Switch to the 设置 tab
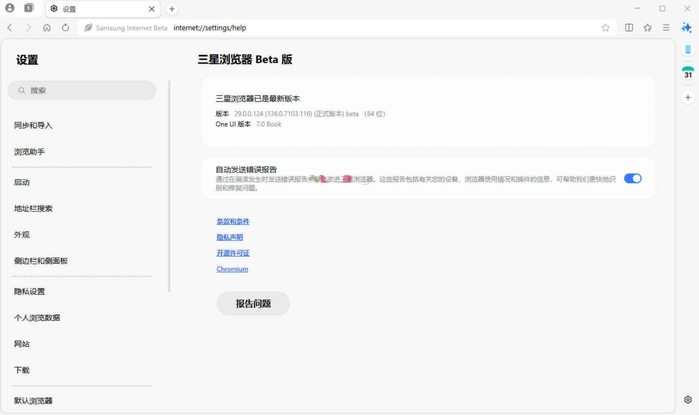Image resolution: width=699 pixels, height=415 pixels. pos(79,9)
